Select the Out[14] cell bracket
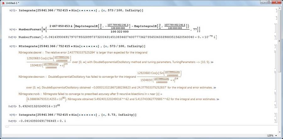 275,37
